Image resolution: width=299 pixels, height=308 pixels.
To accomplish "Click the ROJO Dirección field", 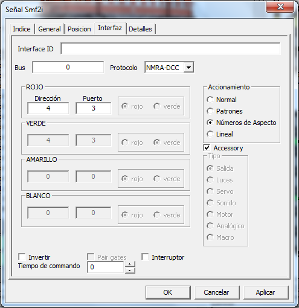I will click(x=48, y=108).
